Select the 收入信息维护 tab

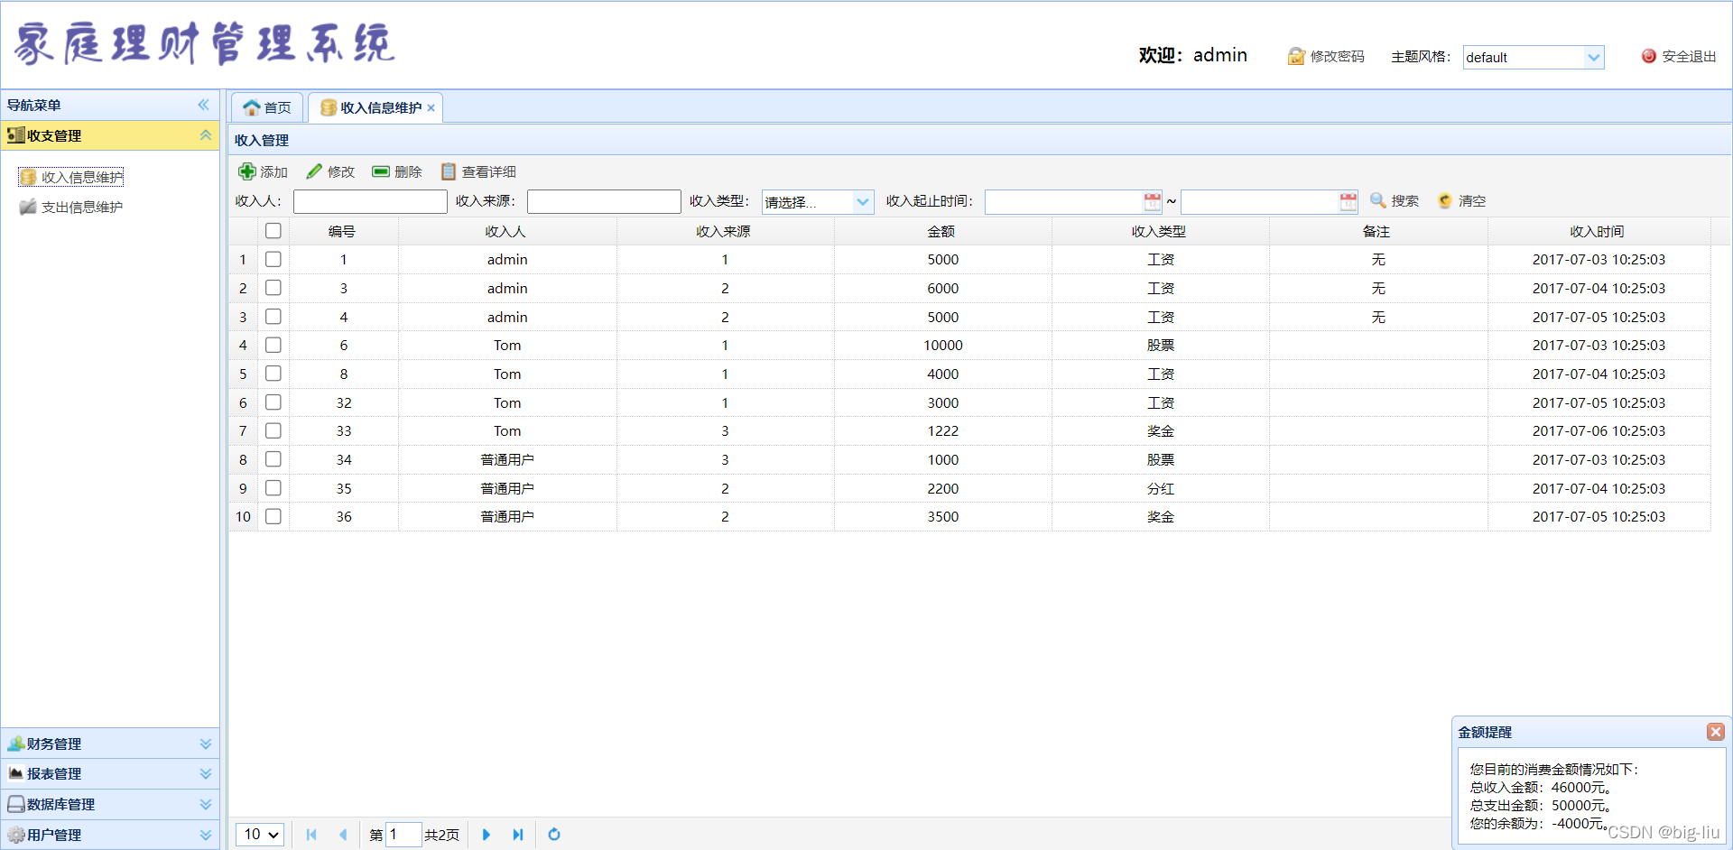pos(375,107)
